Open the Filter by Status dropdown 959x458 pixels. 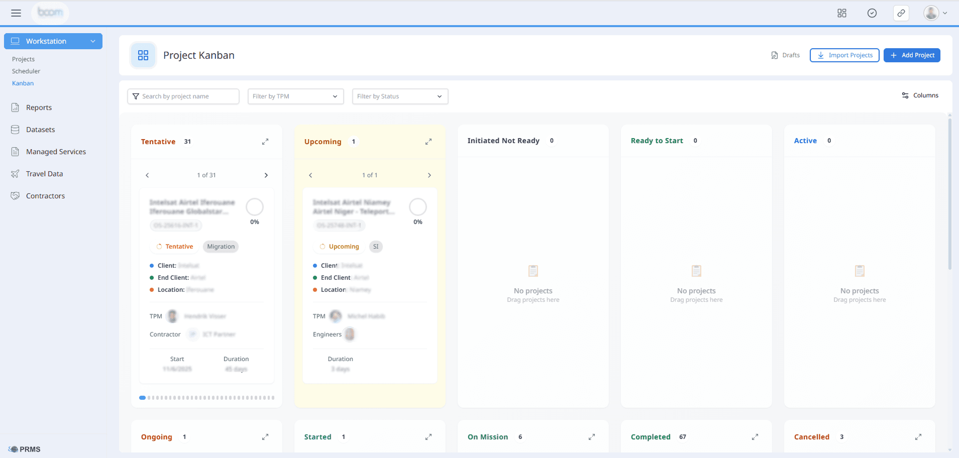pyautogui.click(x=400, y=96)
